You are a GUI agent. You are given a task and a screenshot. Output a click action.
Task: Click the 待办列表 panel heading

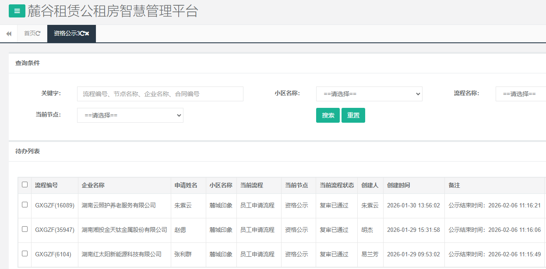point(28,151)
